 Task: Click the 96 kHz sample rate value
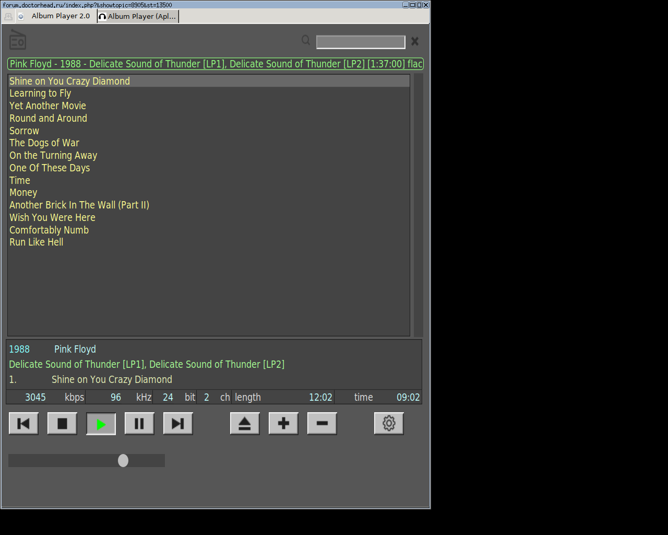116,397
